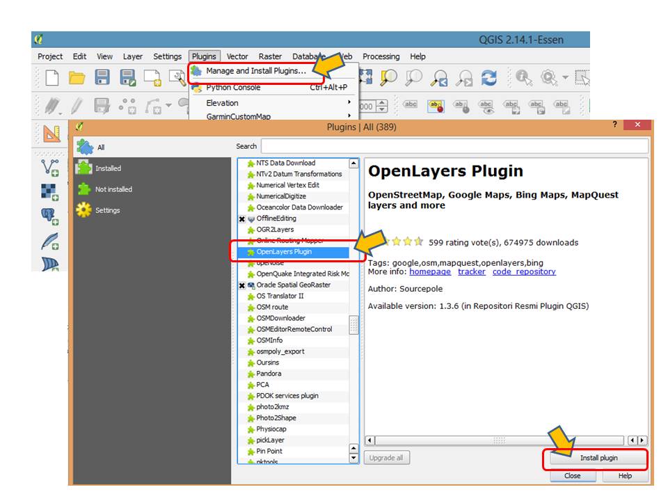Close the Plugins dialog with Close button
The height and width of the screenshot is (501, 668).
[x=572, y=476]
